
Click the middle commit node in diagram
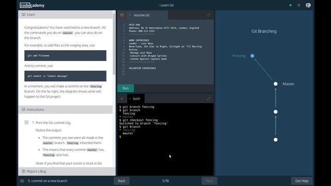[276, 112]
